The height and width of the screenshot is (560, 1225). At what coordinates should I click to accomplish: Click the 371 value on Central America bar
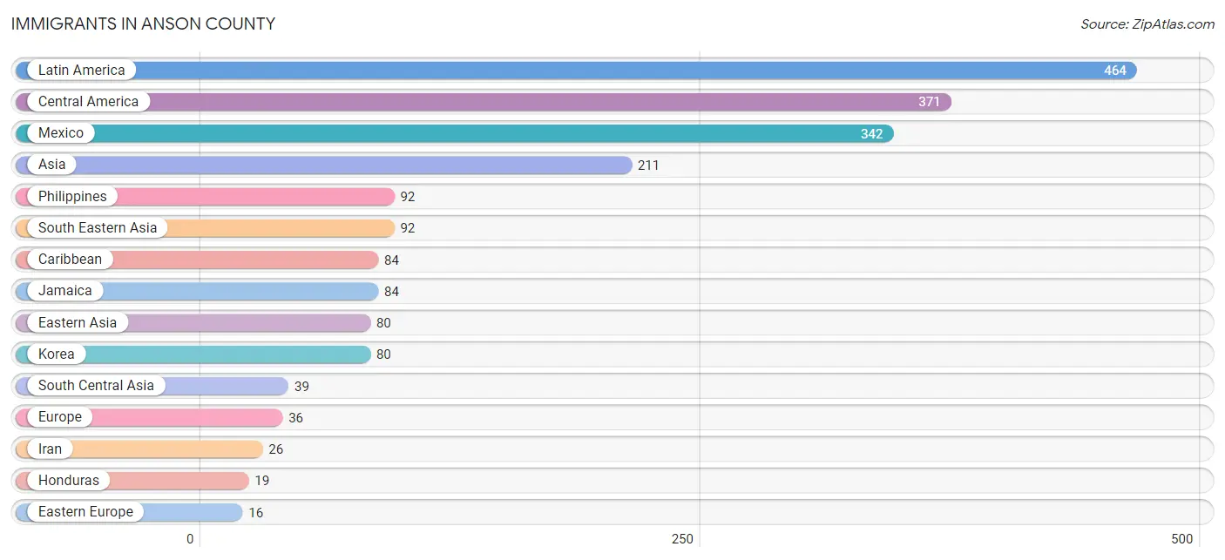point(930,102)
